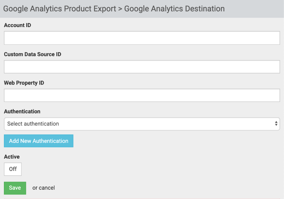
Task: Click the word "or" beside Save
Action: click(x=35, y=188)
